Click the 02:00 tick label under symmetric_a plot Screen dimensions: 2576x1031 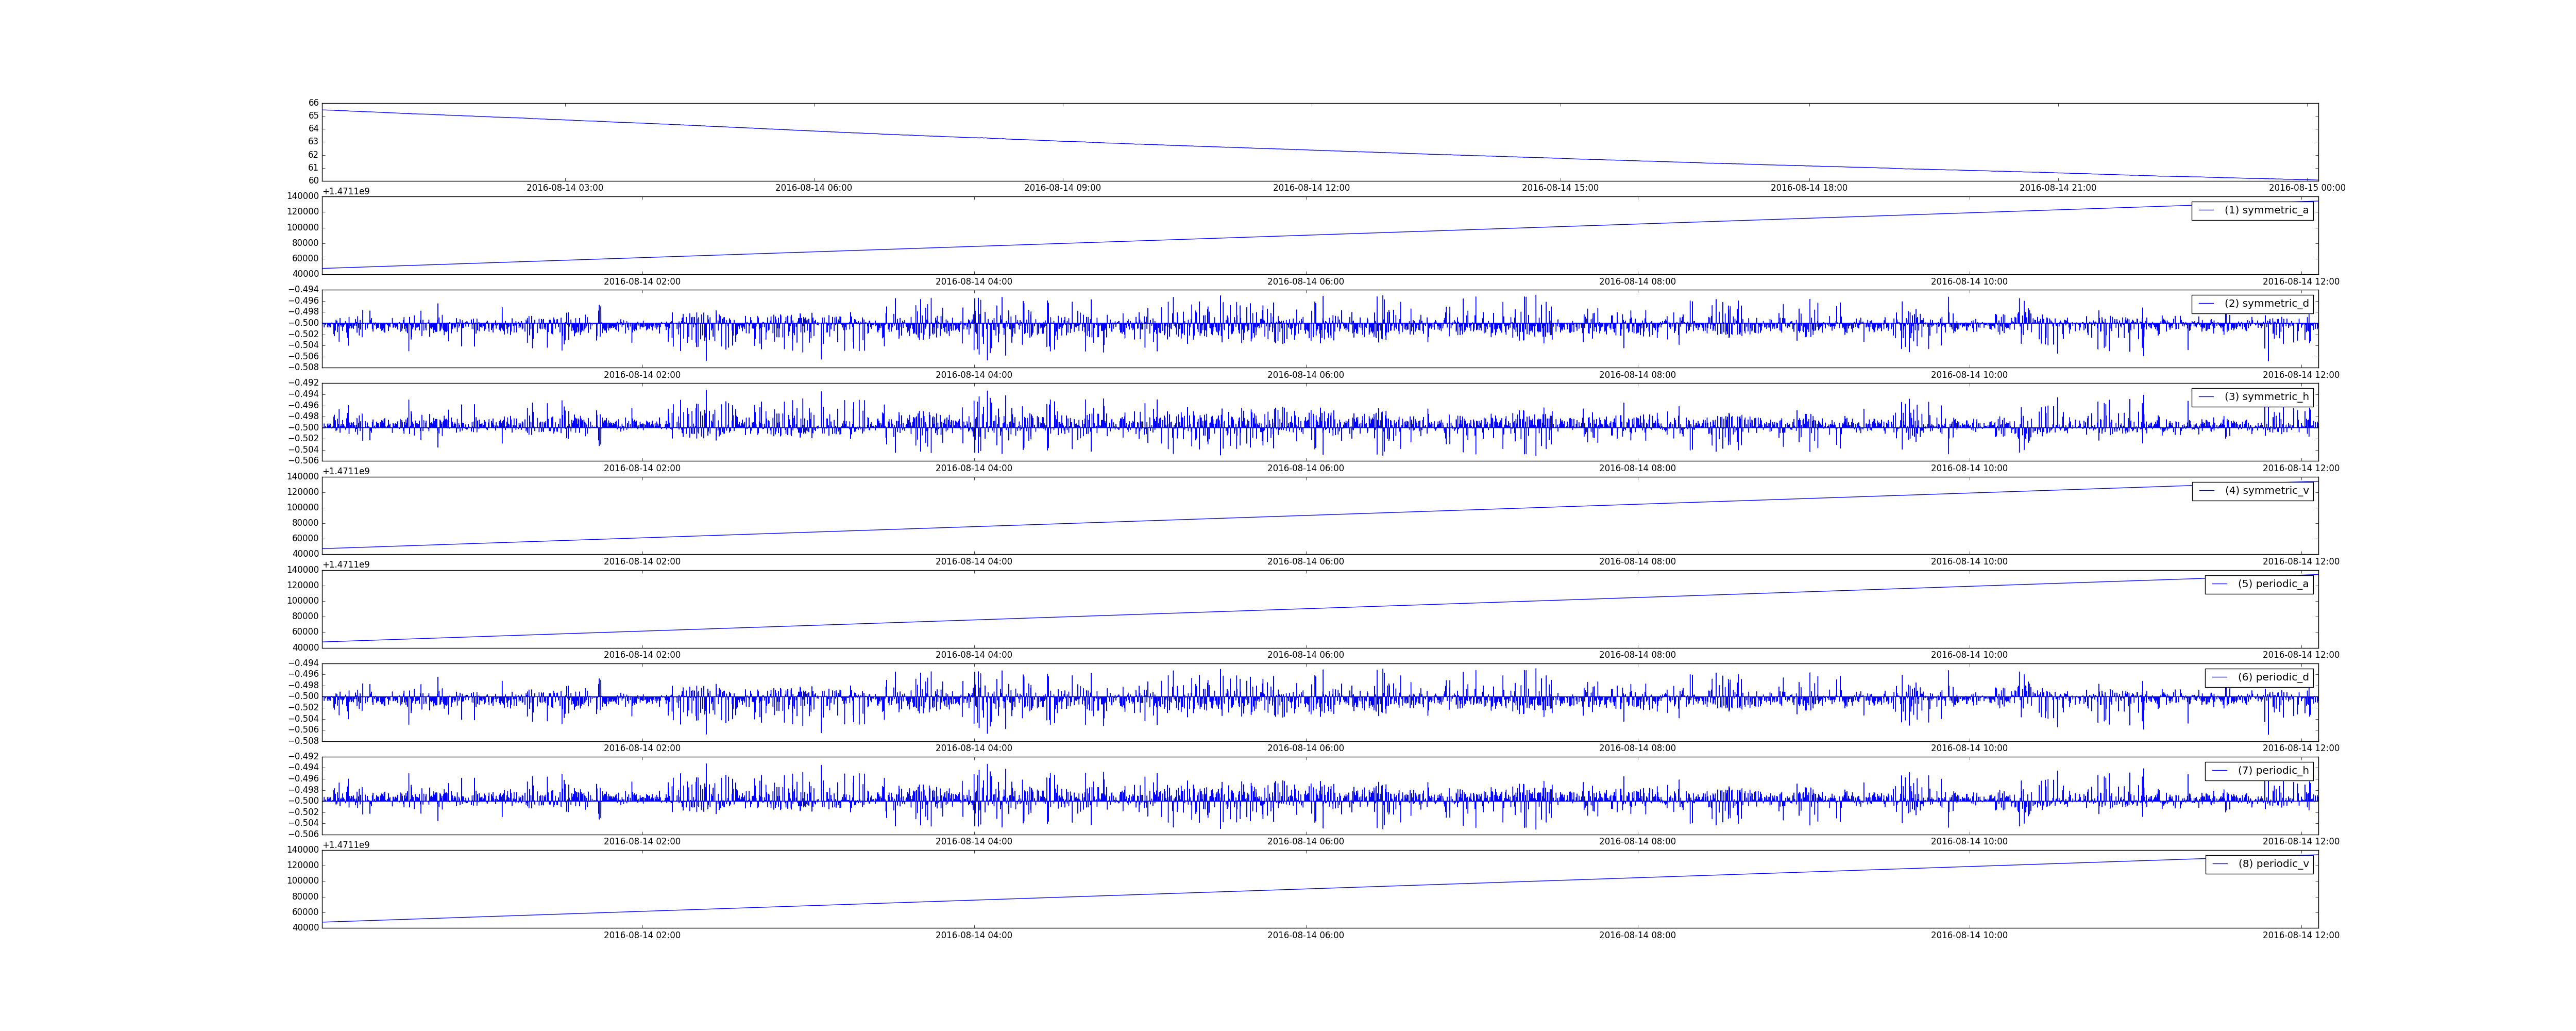click(642, 282)
